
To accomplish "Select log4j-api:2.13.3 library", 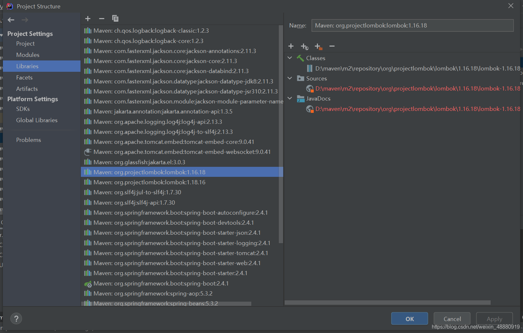I will [x=182, y=122].
